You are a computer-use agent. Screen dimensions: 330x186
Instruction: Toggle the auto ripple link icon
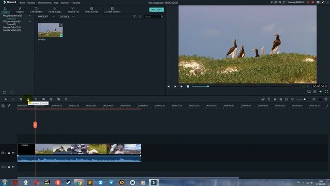click(9, 106)
